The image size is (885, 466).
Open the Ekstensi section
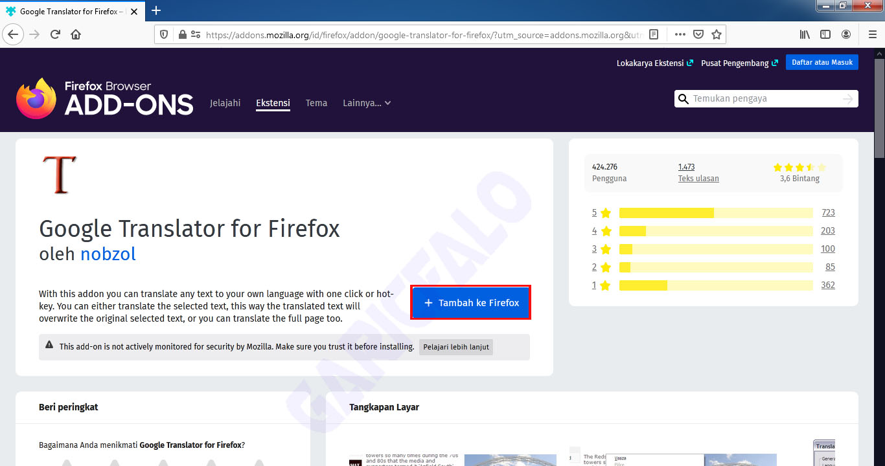coord(273,103)
